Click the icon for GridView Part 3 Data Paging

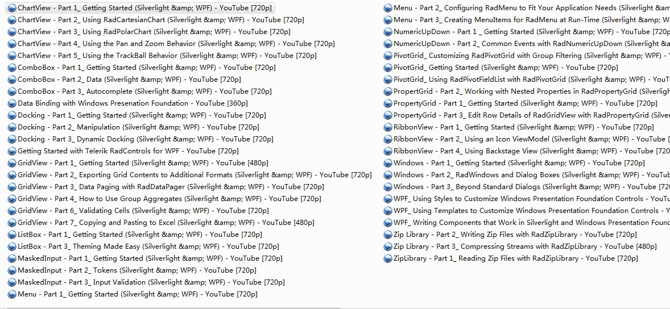[x=12, y=187]
